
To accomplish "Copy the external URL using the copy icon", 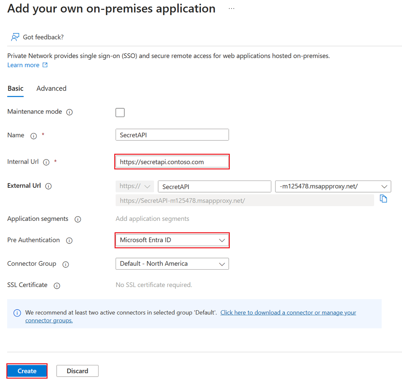I will click(383, 199).
